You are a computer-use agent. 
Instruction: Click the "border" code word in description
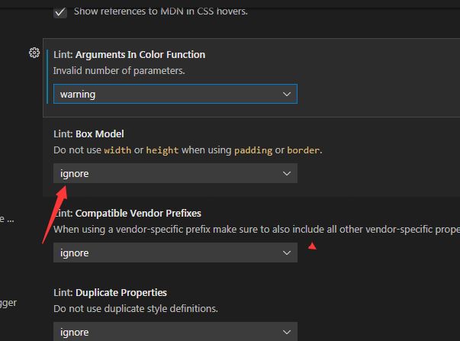[x=305, y=150]
